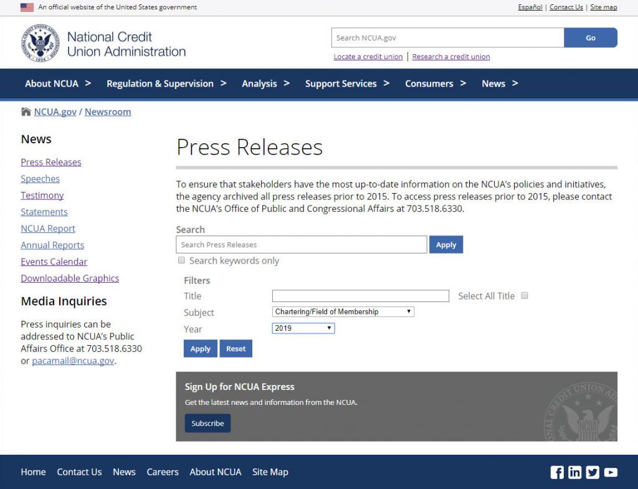Open the Year dropdown showing 2019

(x=303, y=328)
